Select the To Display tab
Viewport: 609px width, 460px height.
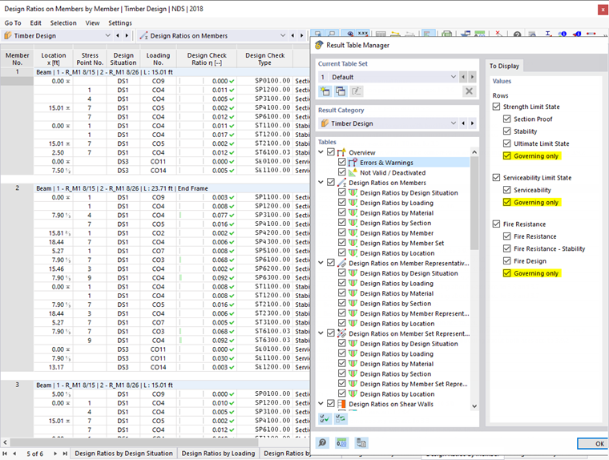pyautogui.click(x=504, y=66)
